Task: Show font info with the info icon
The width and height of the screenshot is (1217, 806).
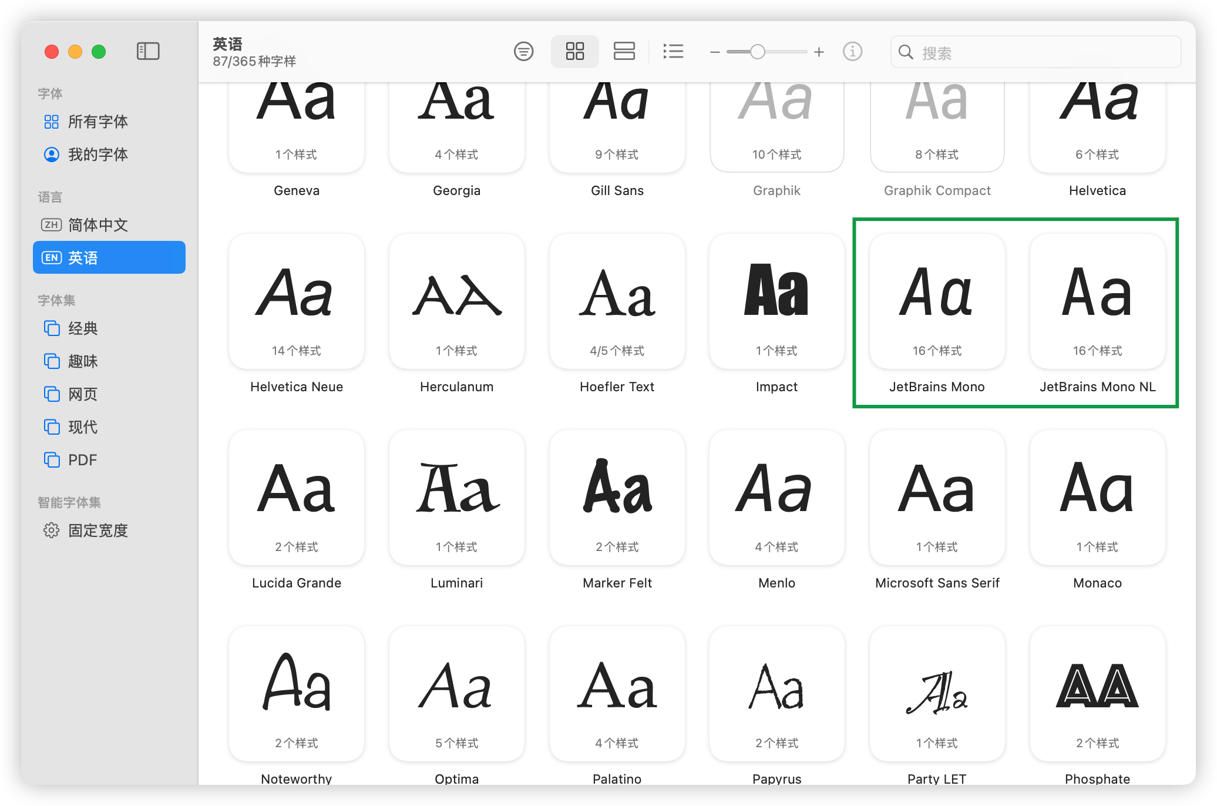Action: coord(852,52)
